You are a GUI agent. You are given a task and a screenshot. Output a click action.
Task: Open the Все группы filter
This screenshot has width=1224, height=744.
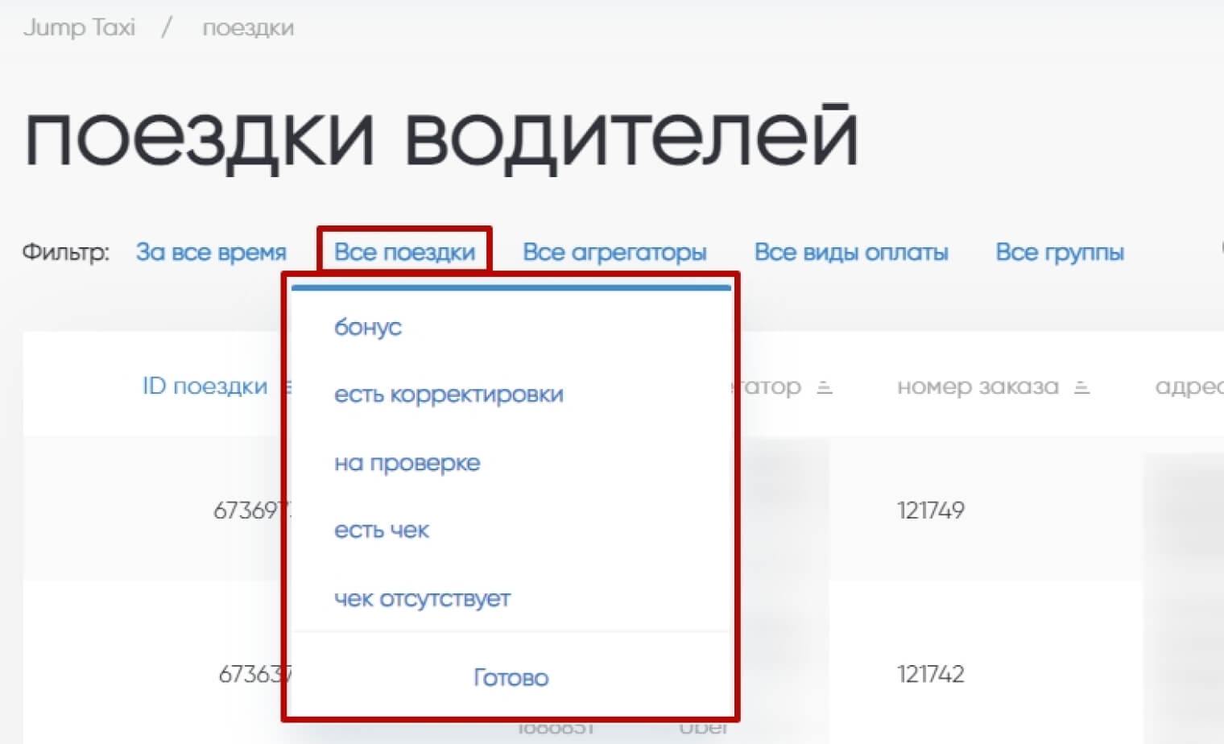[1059, 252]
